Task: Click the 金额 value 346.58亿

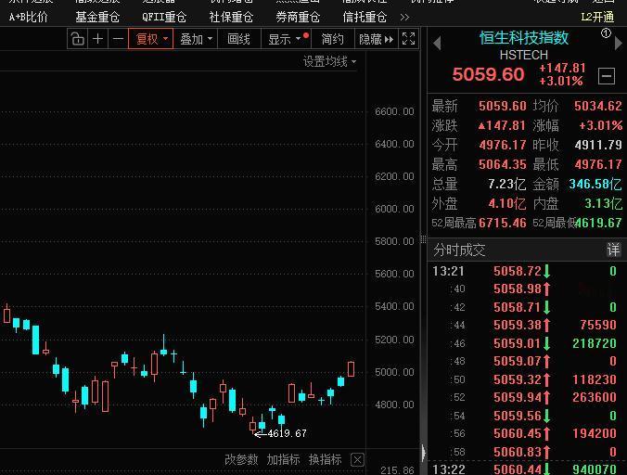Action: click(x=595, y=184)
